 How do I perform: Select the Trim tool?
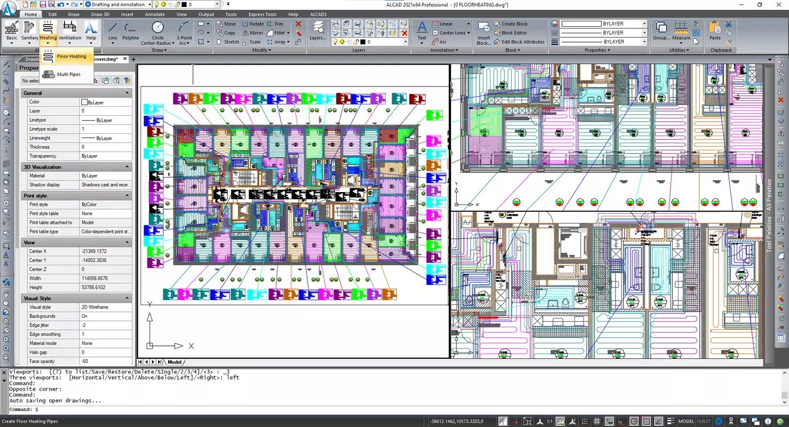coord(275,23)
